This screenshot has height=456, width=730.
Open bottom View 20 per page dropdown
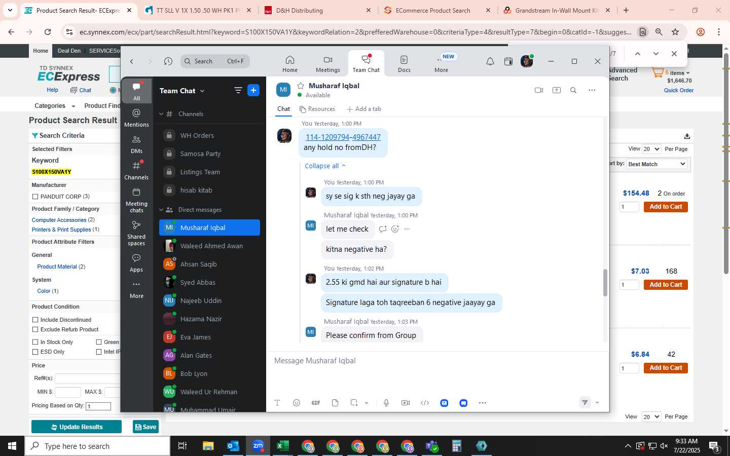tap(651, 416)
